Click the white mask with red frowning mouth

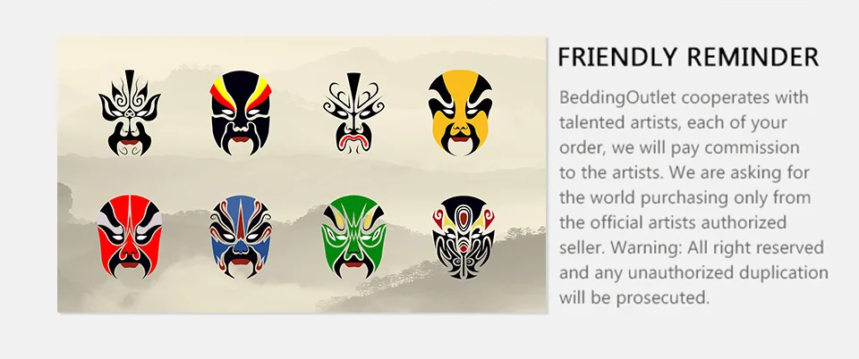point(353,113)
